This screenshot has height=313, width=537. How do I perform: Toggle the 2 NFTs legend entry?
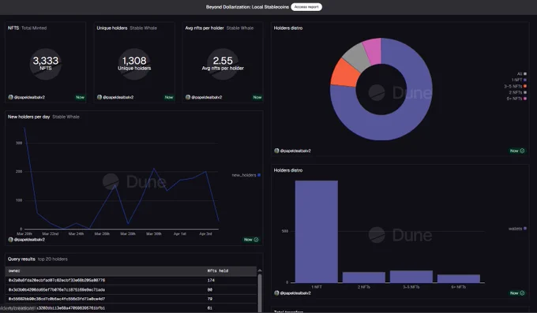517,92
